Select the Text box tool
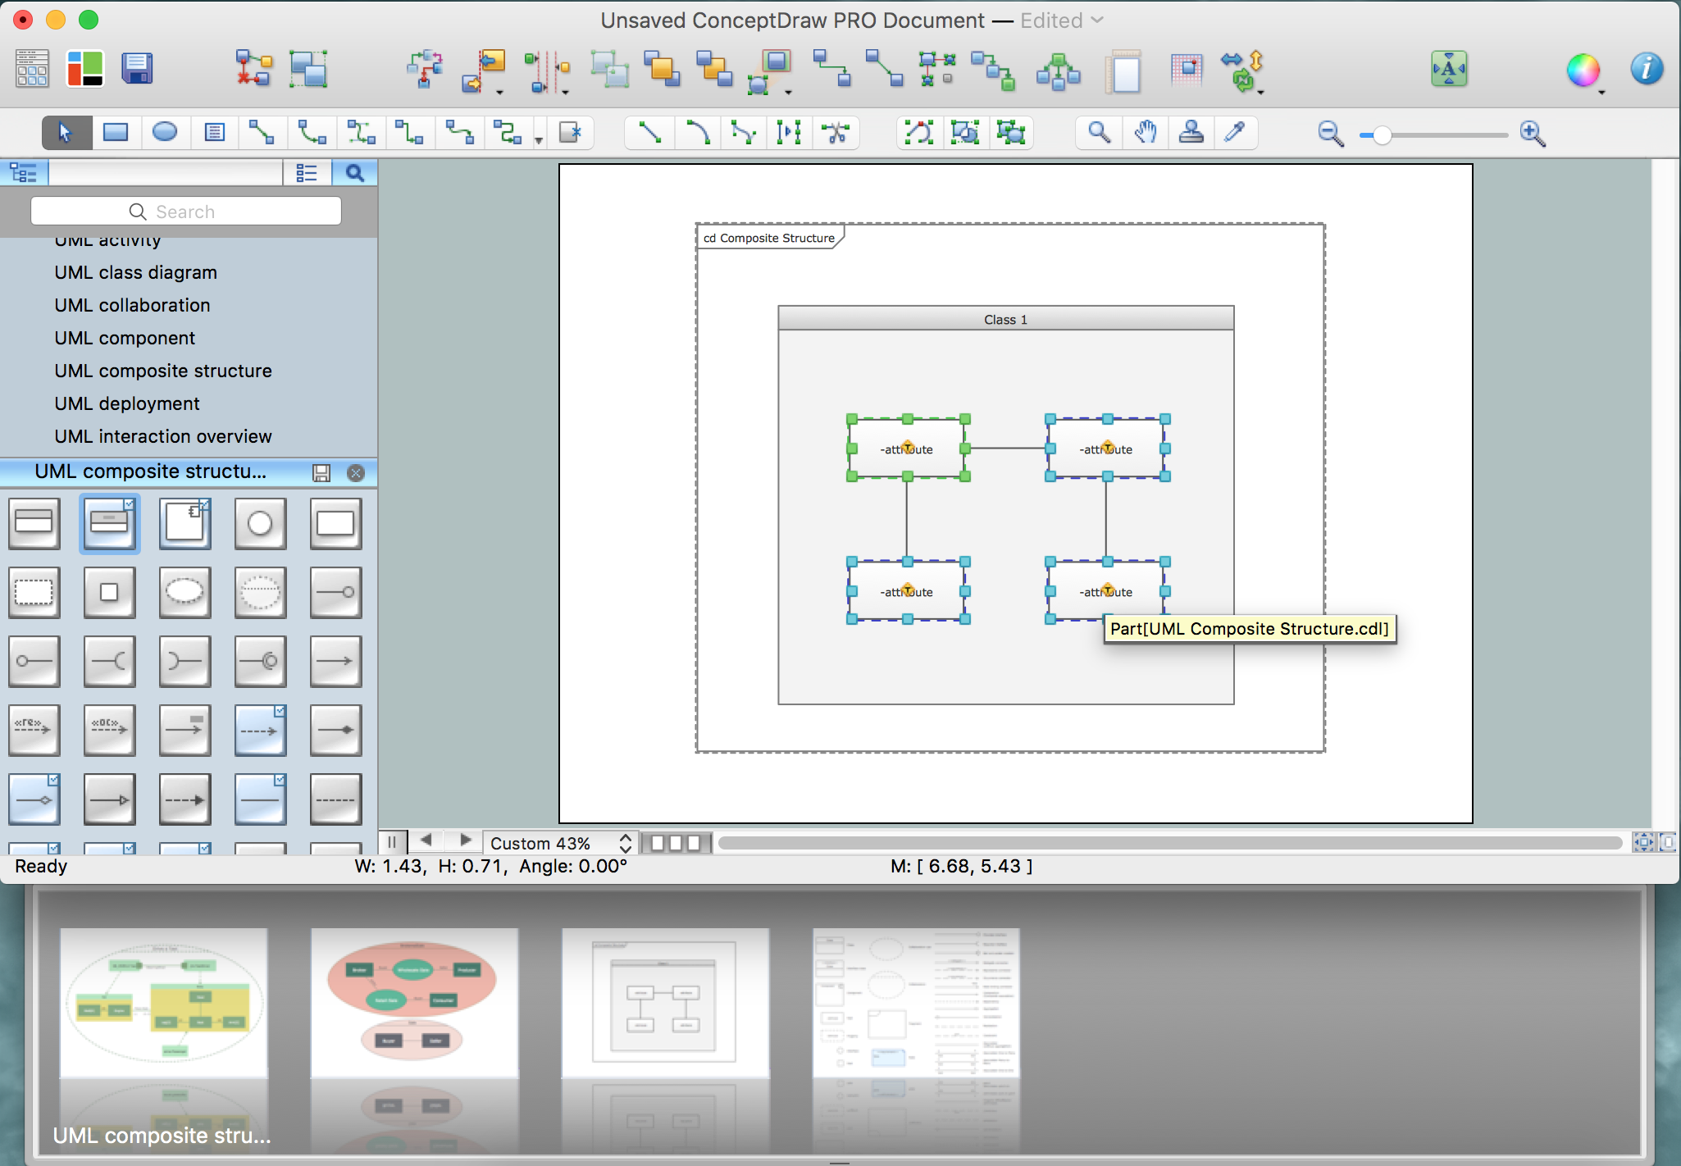This screenshot has width=1681, height=1166. [x=214, y=132]
